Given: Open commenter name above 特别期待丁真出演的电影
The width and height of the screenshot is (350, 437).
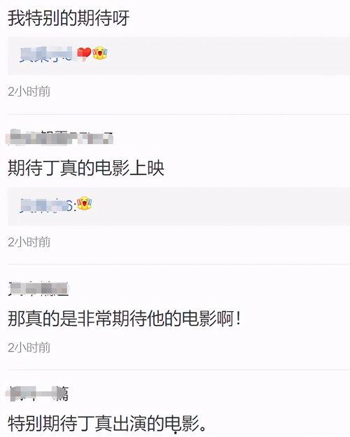Looking at the screenshot, I should click(x=38, y=393).
